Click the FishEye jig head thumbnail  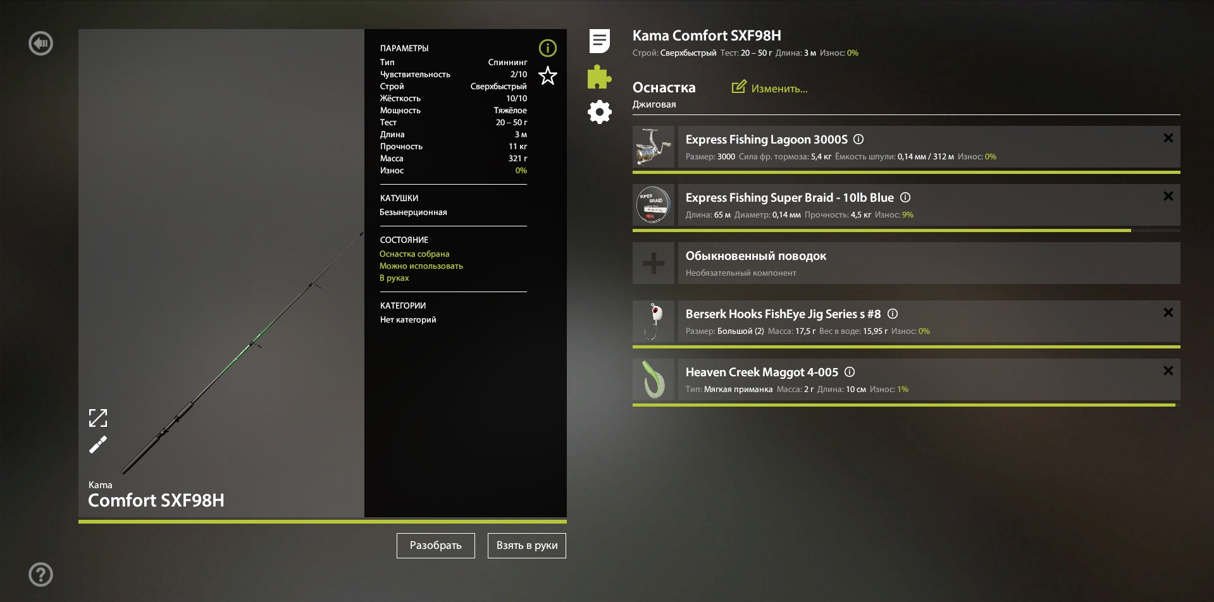click(653, 321)
